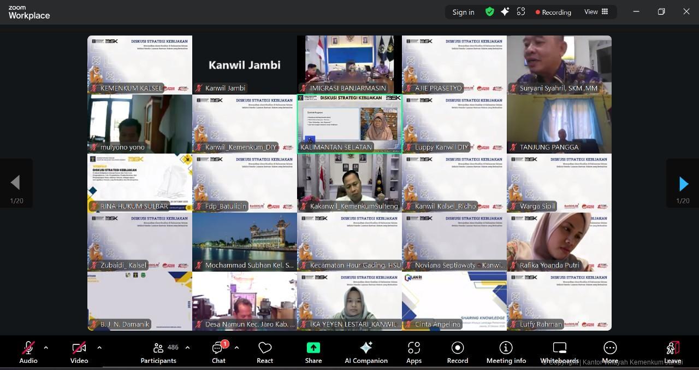Image resolution: width=699 pixels, height=370 pixels.
Task: Expand the arrow next to Participants
Action: (x=188, y=348)
